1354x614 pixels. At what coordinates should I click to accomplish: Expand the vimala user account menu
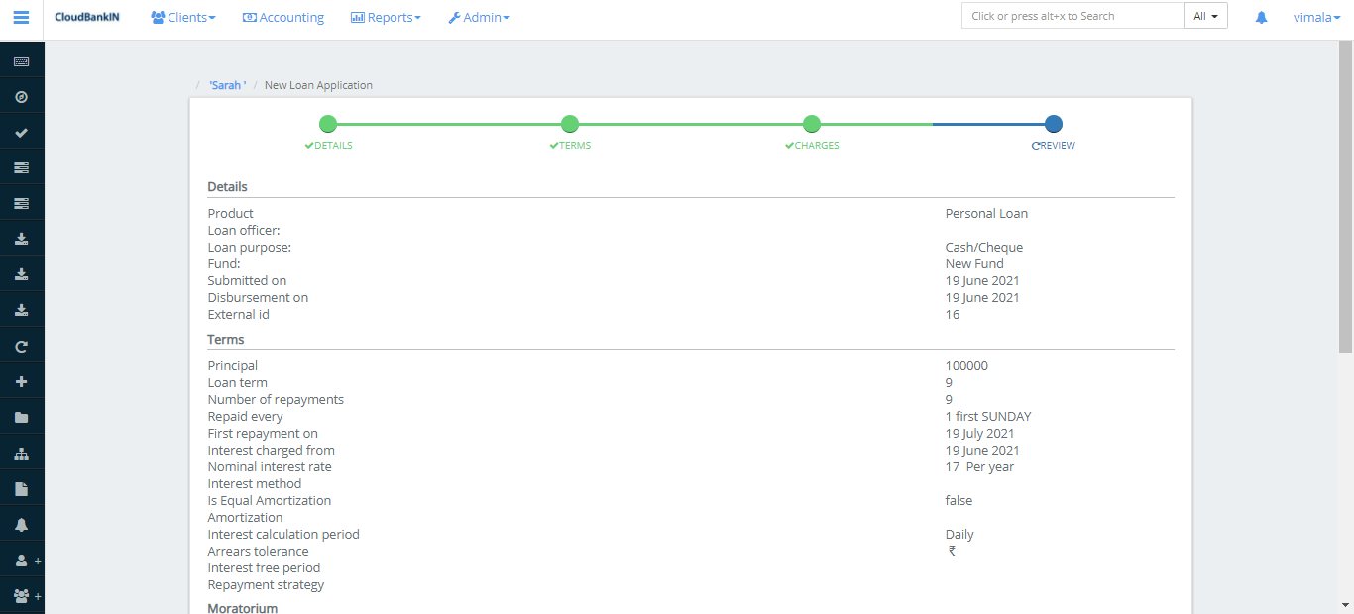(1315, 17)
